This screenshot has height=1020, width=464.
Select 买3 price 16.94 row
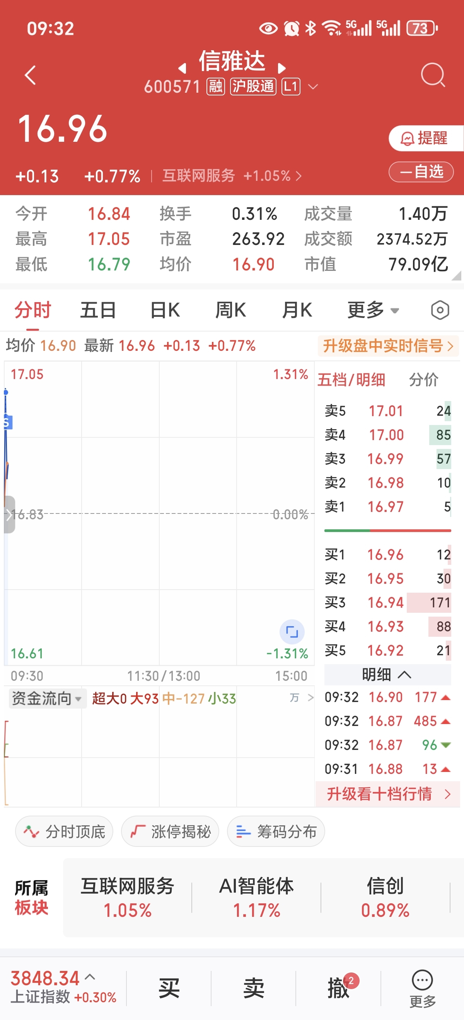[387, 602]
